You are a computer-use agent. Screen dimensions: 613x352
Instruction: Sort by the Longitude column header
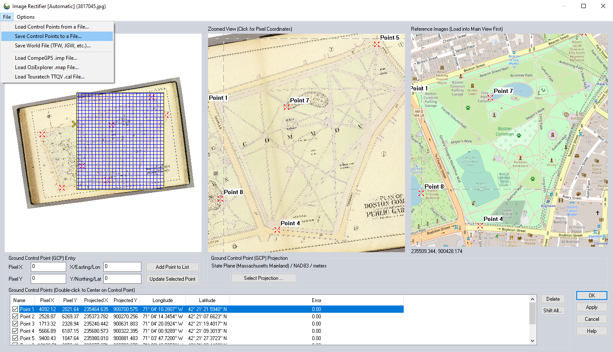(163, 300)
